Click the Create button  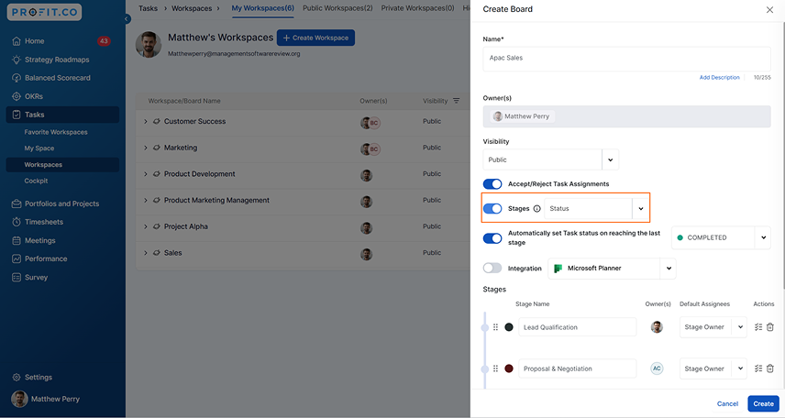(763, 403)
